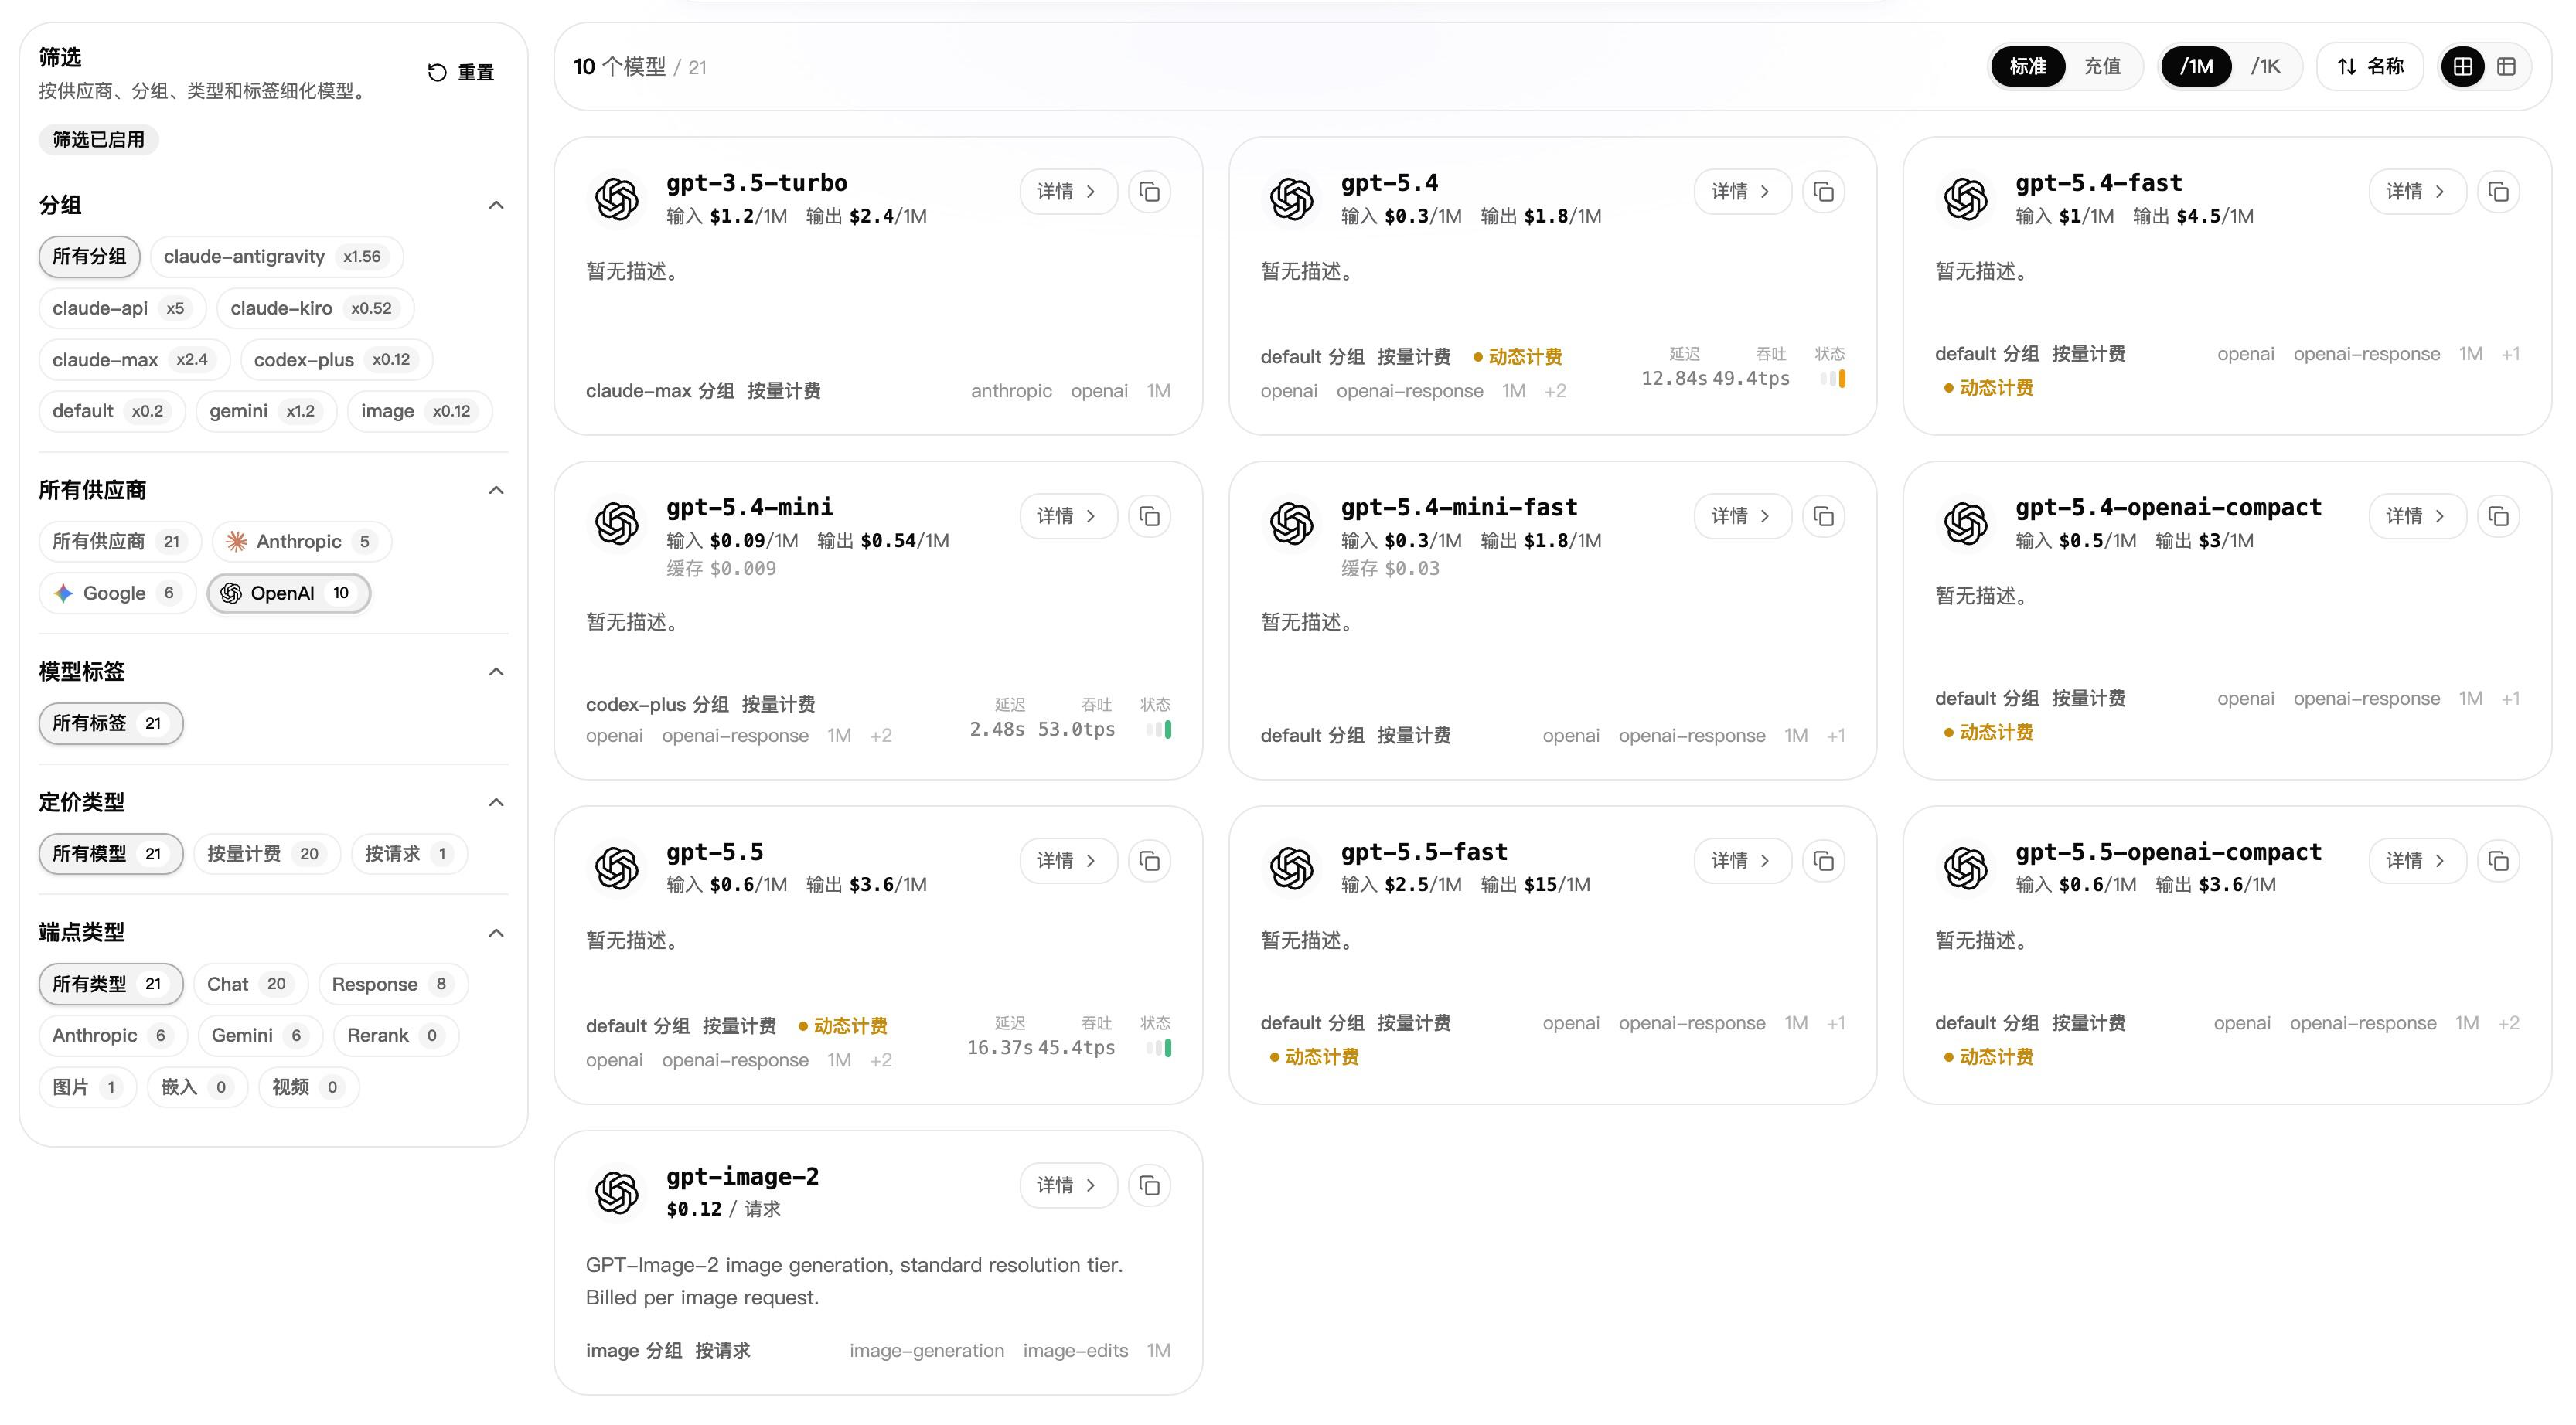This screenshot has width=2576, height=1425.
Task: Select the claude-kiro group chip
Action: [314, 309]
